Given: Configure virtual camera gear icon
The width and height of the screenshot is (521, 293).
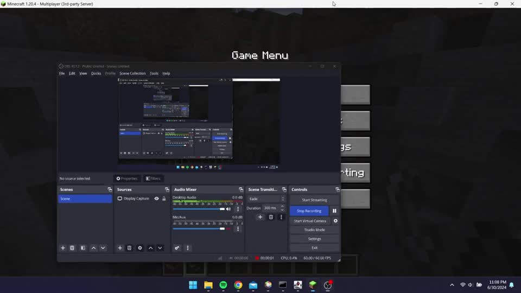Looking at the screenshot, I should point(335,221).
